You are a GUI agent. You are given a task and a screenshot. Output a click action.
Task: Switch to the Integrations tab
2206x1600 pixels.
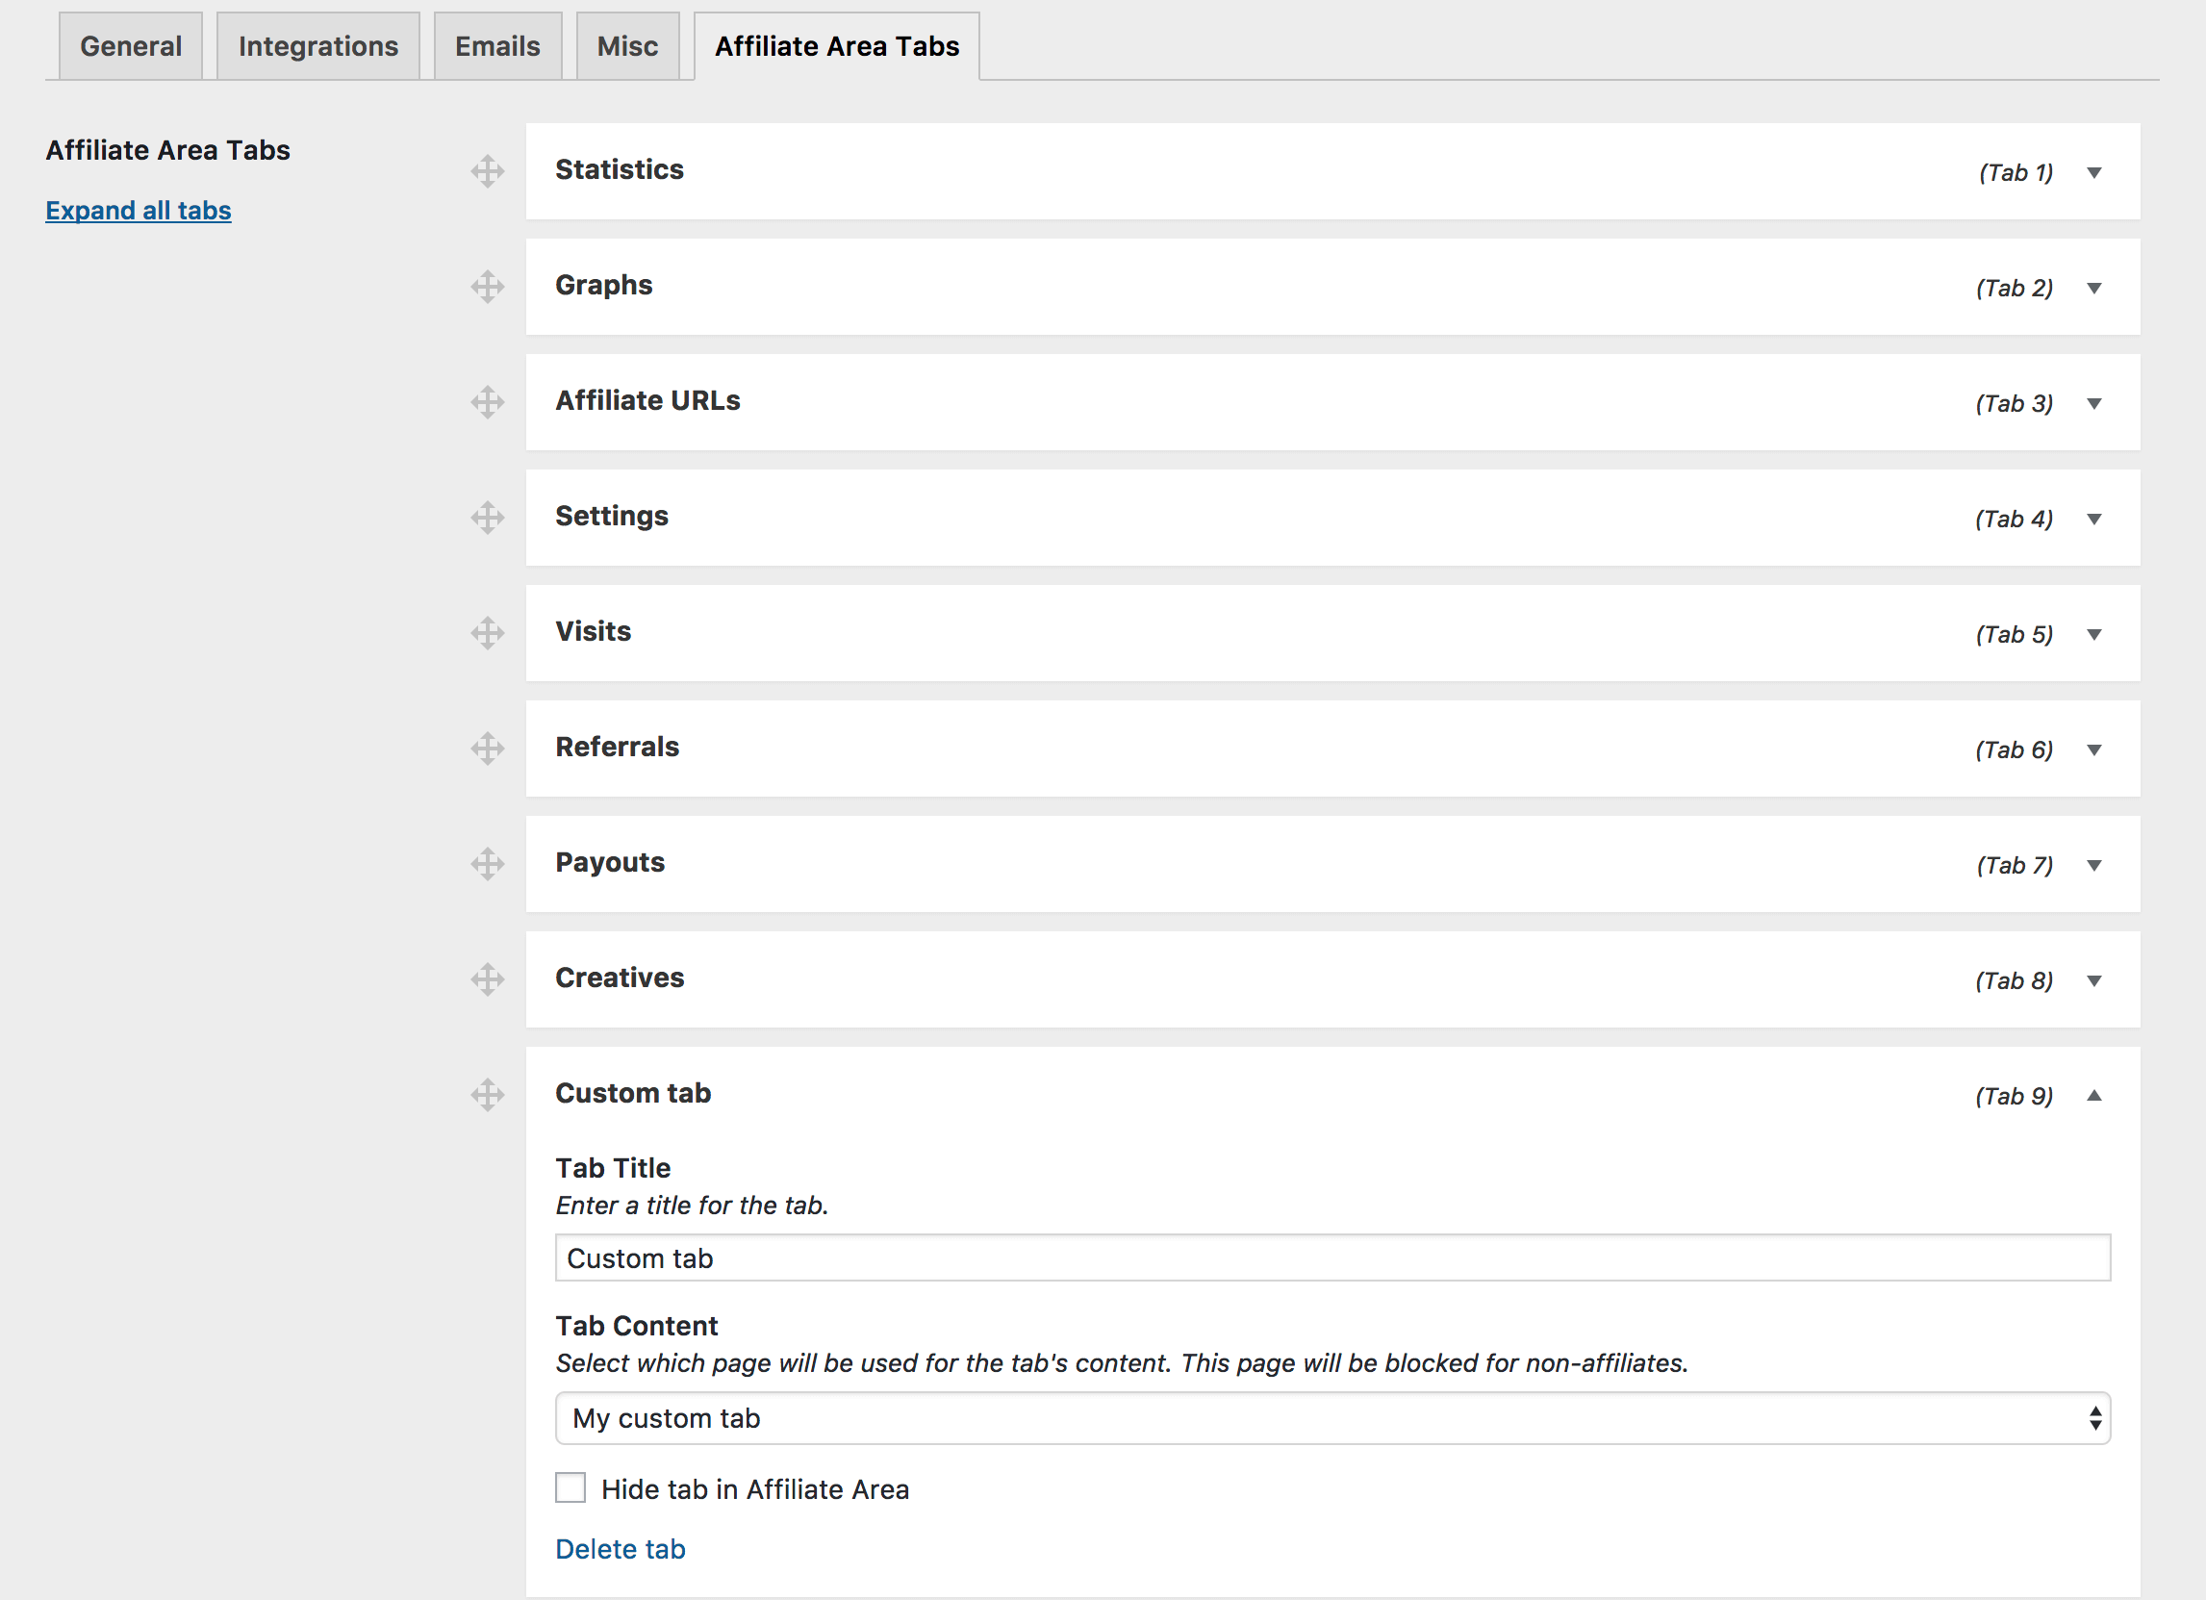[x=318, y=47]
